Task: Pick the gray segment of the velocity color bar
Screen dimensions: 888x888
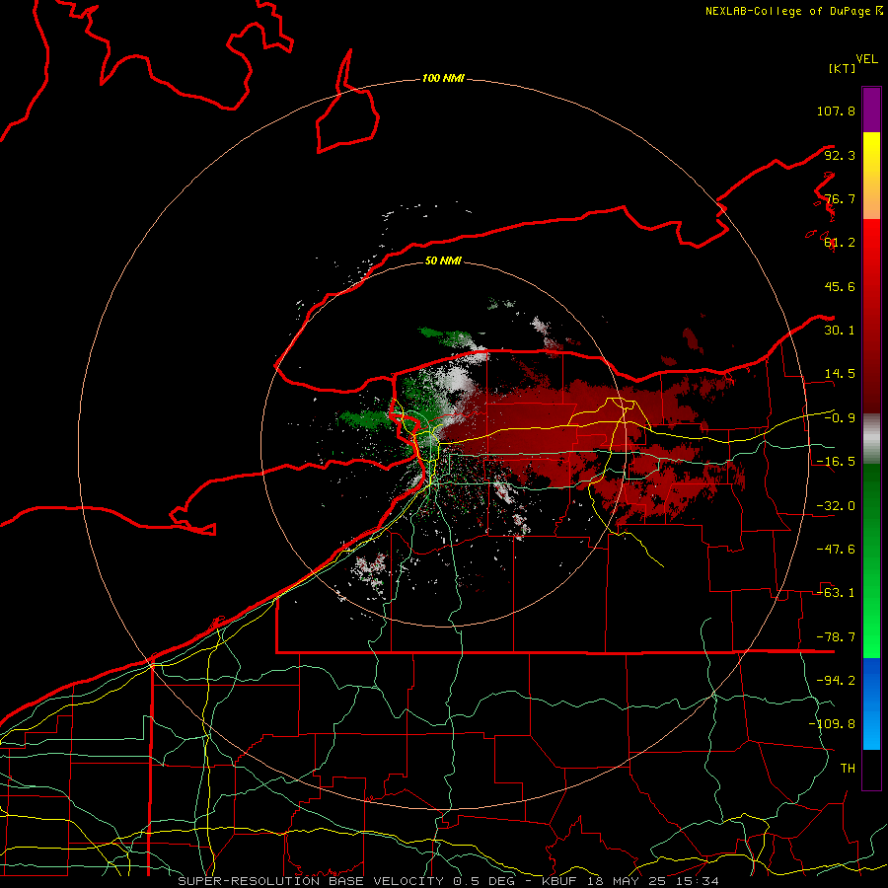Action: tap(871, 439)
